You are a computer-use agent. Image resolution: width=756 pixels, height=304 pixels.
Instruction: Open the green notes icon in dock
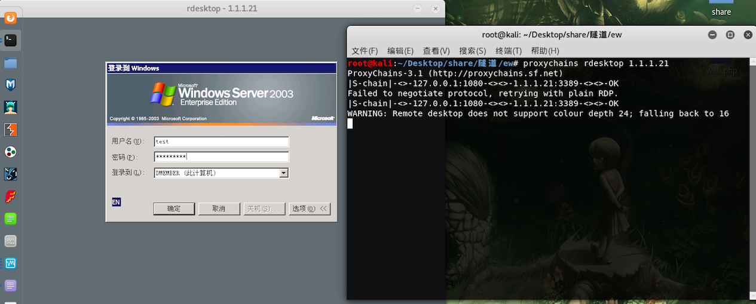(x=10, y=219)
